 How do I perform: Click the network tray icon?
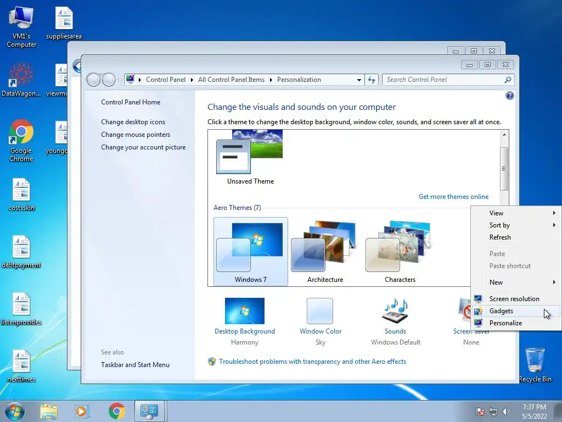(x=493, y=412)
